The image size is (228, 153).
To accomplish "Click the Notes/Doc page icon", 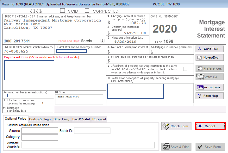I will 200,58.
